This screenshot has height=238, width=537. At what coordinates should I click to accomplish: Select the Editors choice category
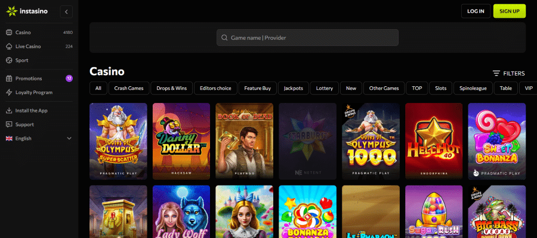pos(215,88)
